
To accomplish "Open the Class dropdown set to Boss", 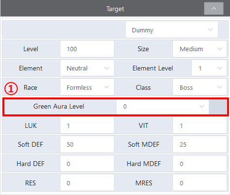I will (x=200, y=87).
